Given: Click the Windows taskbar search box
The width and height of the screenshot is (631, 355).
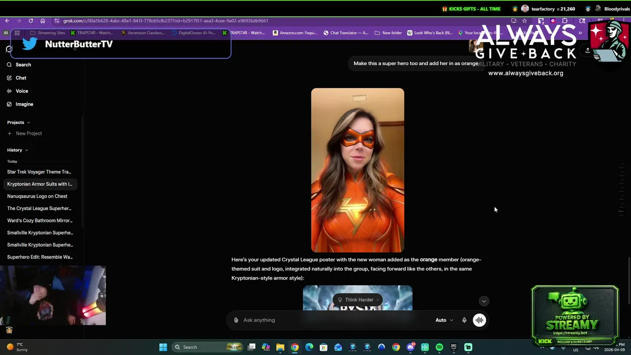Looking at the screenshot, I should (207, 347).
